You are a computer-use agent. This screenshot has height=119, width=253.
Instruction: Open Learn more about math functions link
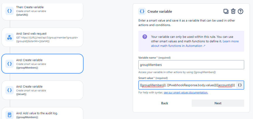tap(195, 43)
